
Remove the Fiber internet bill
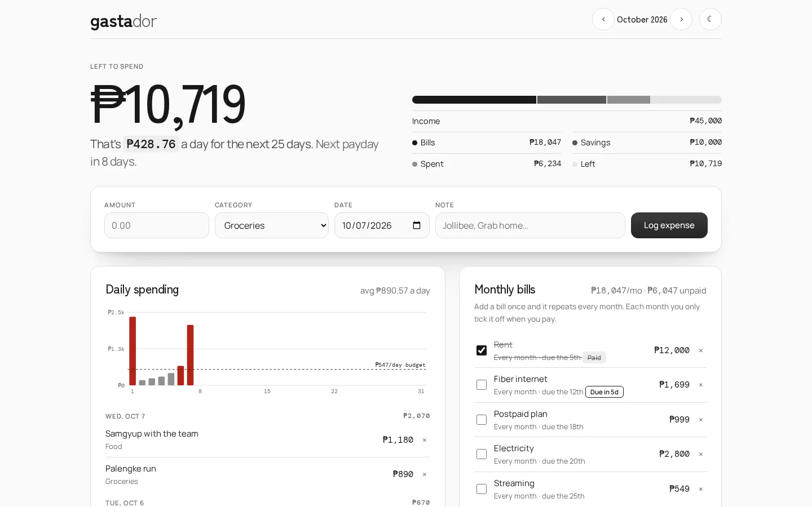(701, 385)
